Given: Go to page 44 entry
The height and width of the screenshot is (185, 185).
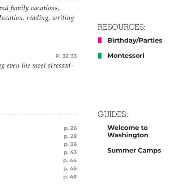Looking at the screenshot, I should 70,160.
